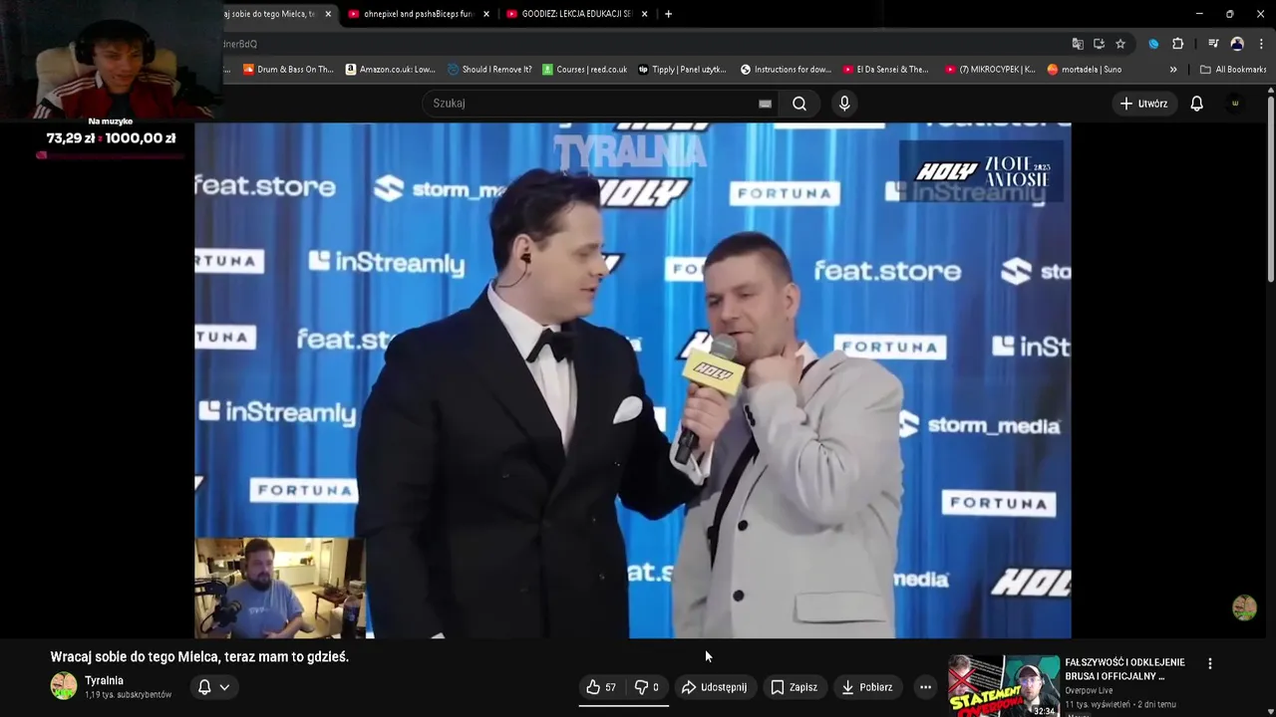
Task: Close the ohnepixel and pashaBiceps tab
Action: [x=486, y=14]
